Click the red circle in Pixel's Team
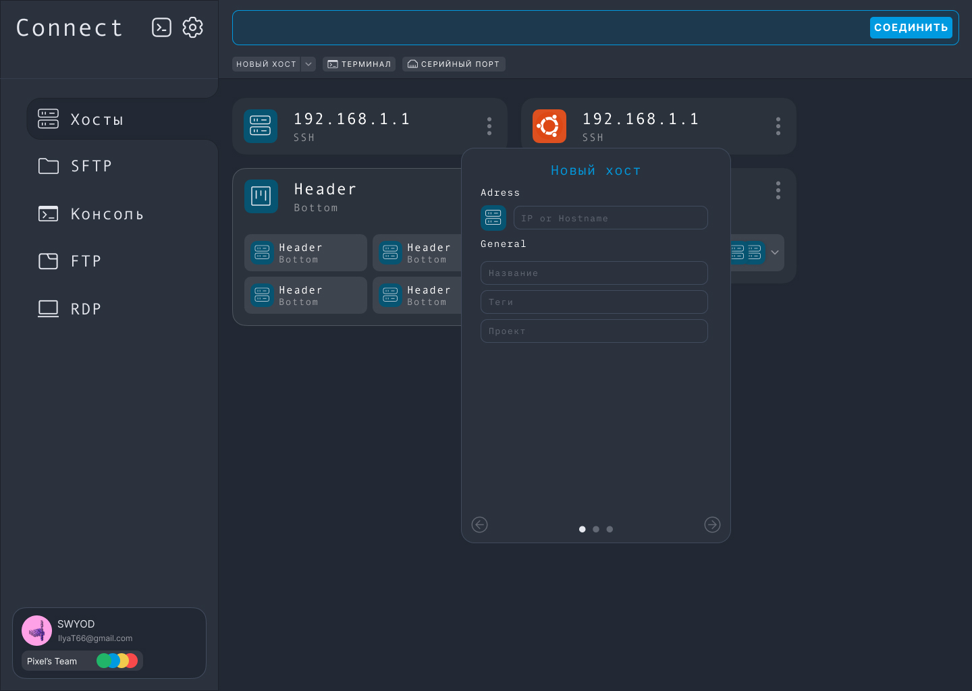Image resolution: width=972 pixels, height=691 pixels. coord(131,660)
